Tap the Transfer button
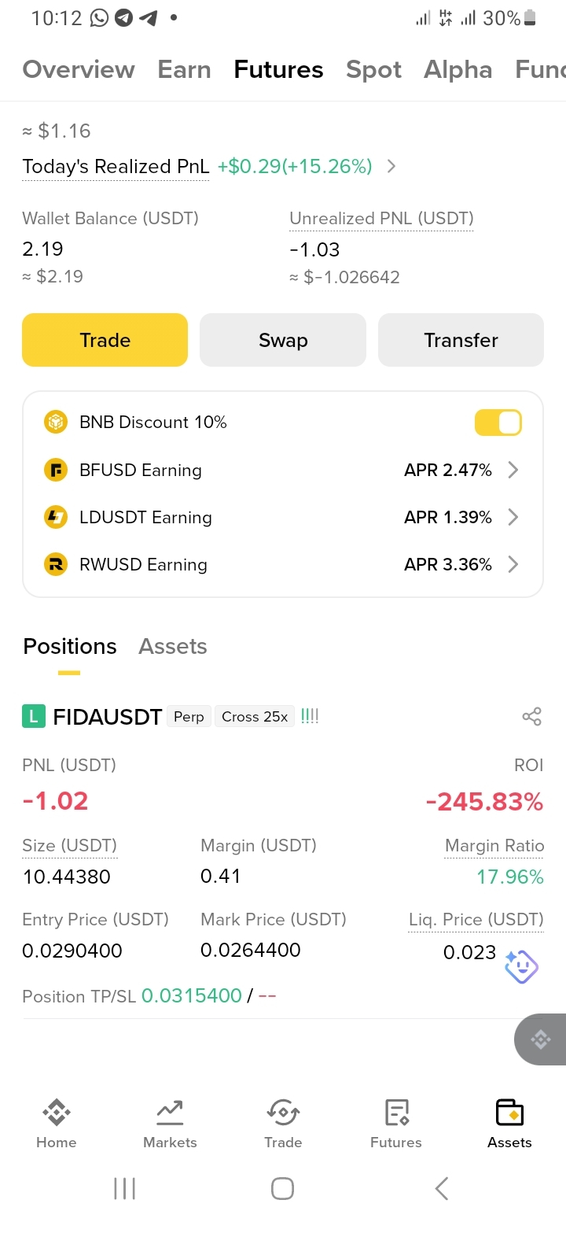566x1259 pixels. (x=461, y=340)
